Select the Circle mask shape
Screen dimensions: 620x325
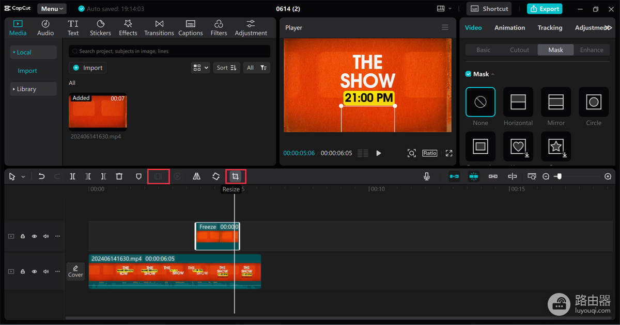[594, 102]
